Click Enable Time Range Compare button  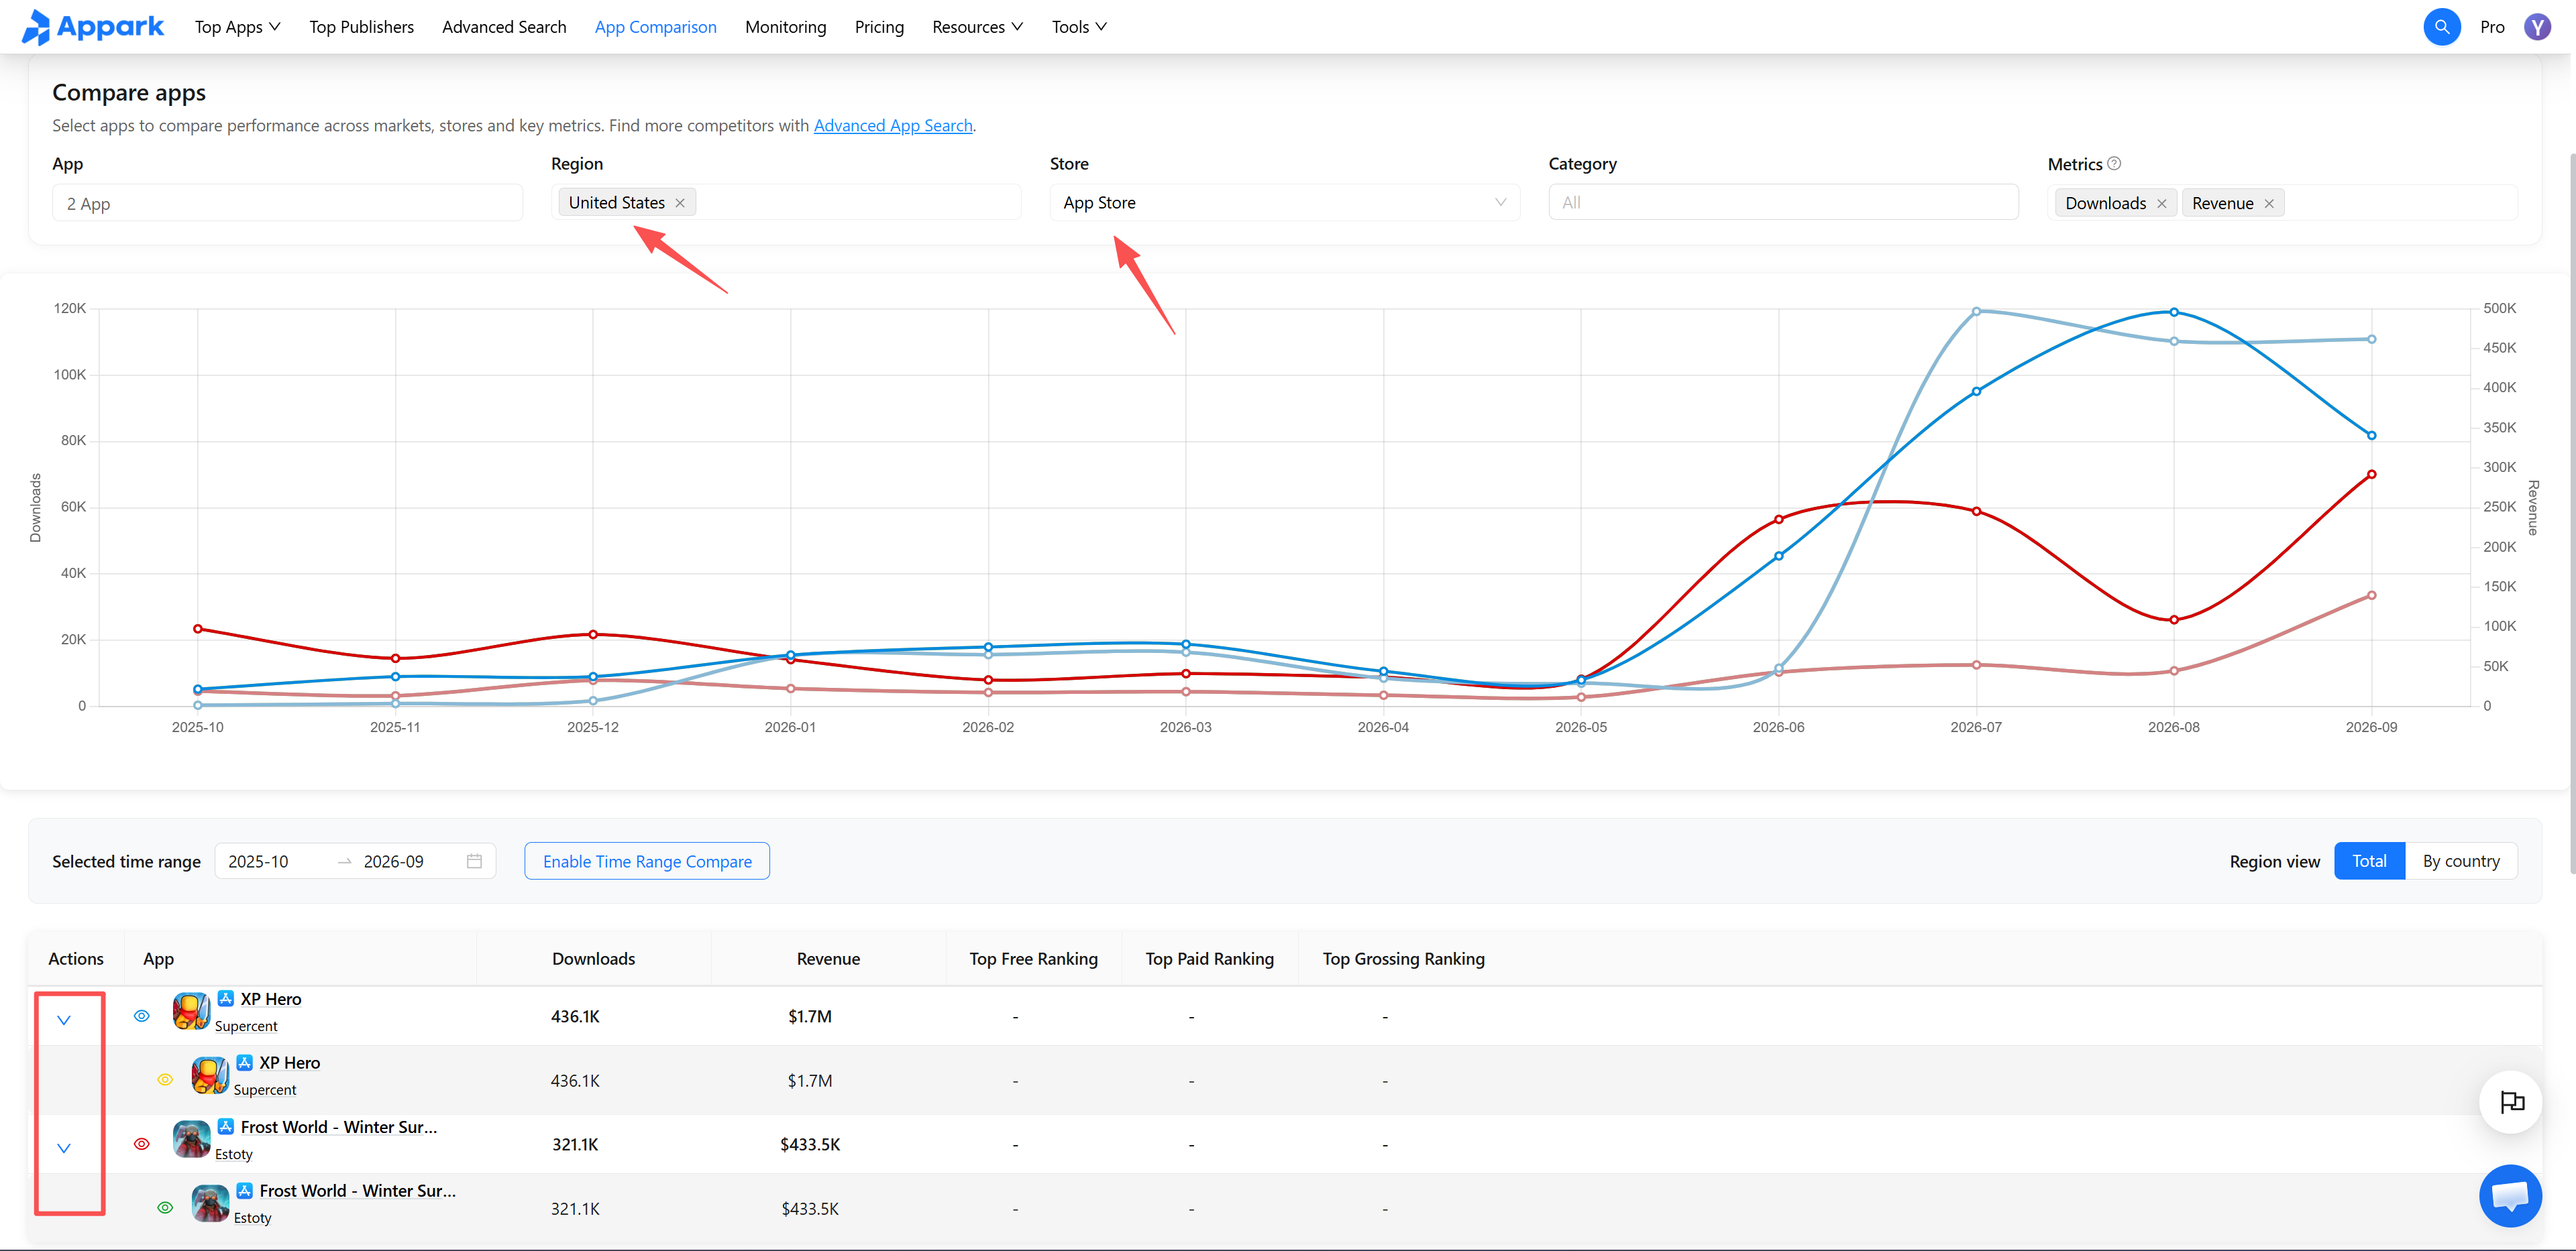point(647,861)
